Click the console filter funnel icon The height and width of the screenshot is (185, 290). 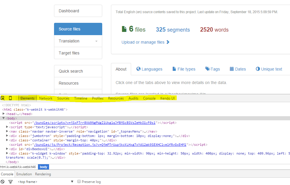click(x=11, y=182)
